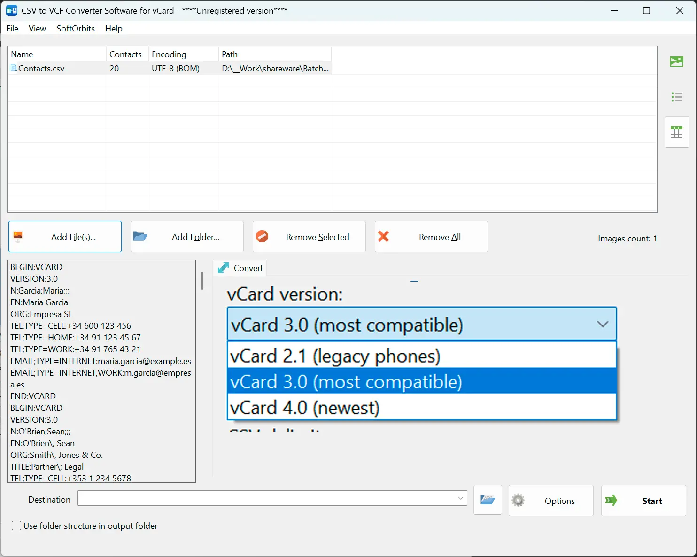Open the File menu

coord(12,29)
